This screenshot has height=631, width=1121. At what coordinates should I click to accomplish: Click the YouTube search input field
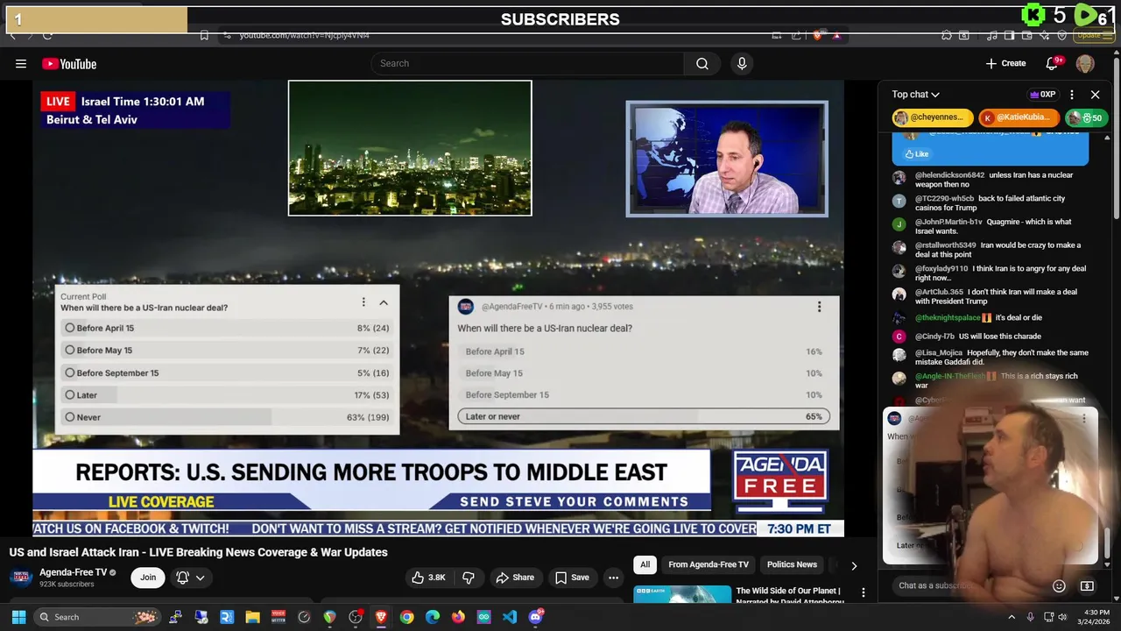click(x=527, y=63)
